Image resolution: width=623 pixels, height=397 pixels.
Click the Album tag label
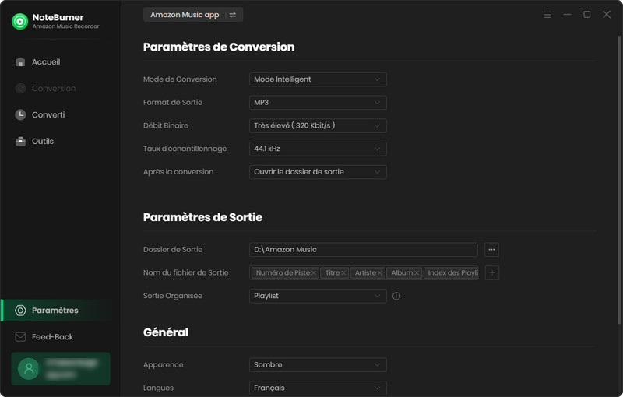(x=402, y=273)
